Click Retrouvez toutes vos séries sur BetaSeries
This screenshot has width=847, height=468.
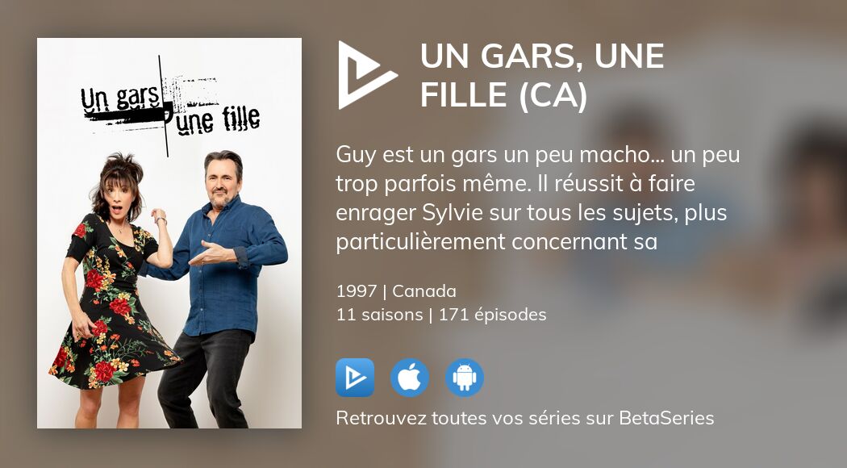click(x=524, y=418)
